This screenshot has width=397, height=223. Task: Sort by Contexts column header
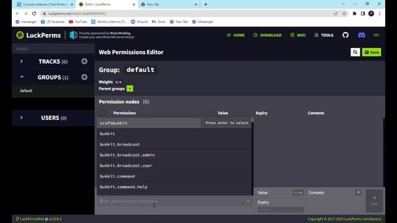(x=316, y=113)
